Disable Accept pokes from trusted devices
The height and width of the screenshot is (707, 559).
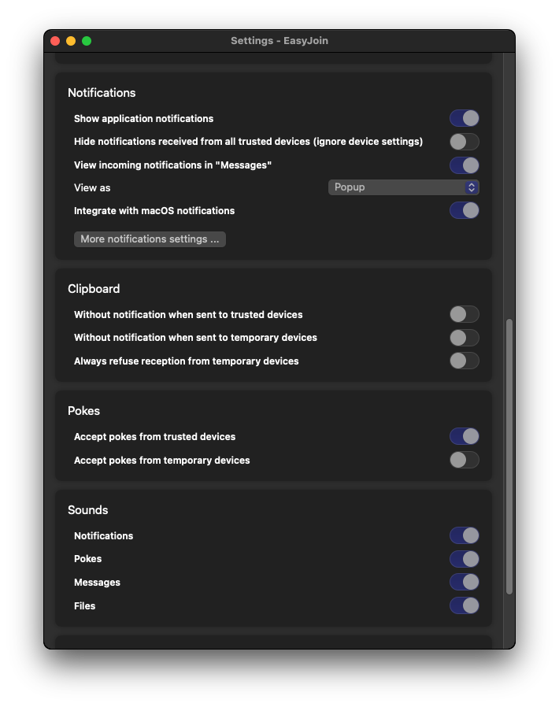click(x=464, y=436)
